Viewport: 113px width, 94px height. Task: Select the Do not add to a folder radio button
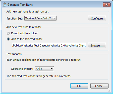pyautogui.click(x=8, y=33)
